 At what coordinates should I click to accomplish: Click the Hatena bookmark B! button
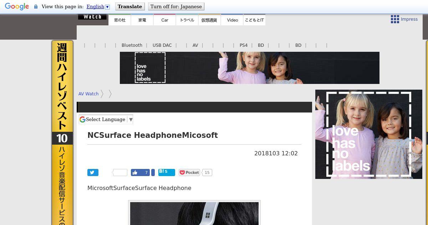coord(167,172)
